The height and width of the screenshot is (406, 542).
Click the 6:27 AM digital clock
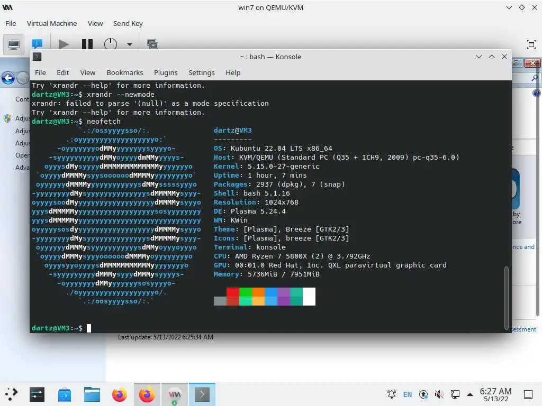[495, 391]
